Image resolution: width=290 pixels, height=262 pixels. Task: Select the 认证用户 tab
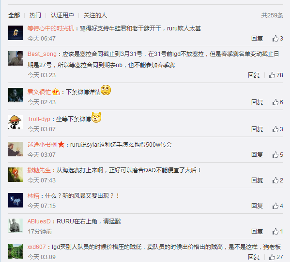(62, 15)
